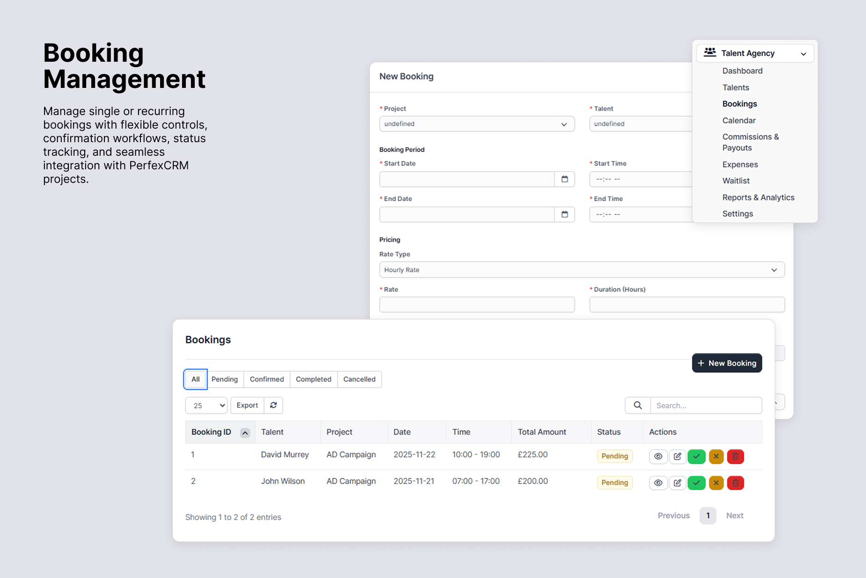The height and width of the screenshot is (578, 866).
Task: Open Waitlist from sidebar menu
Action: click(x=736, y=181)
